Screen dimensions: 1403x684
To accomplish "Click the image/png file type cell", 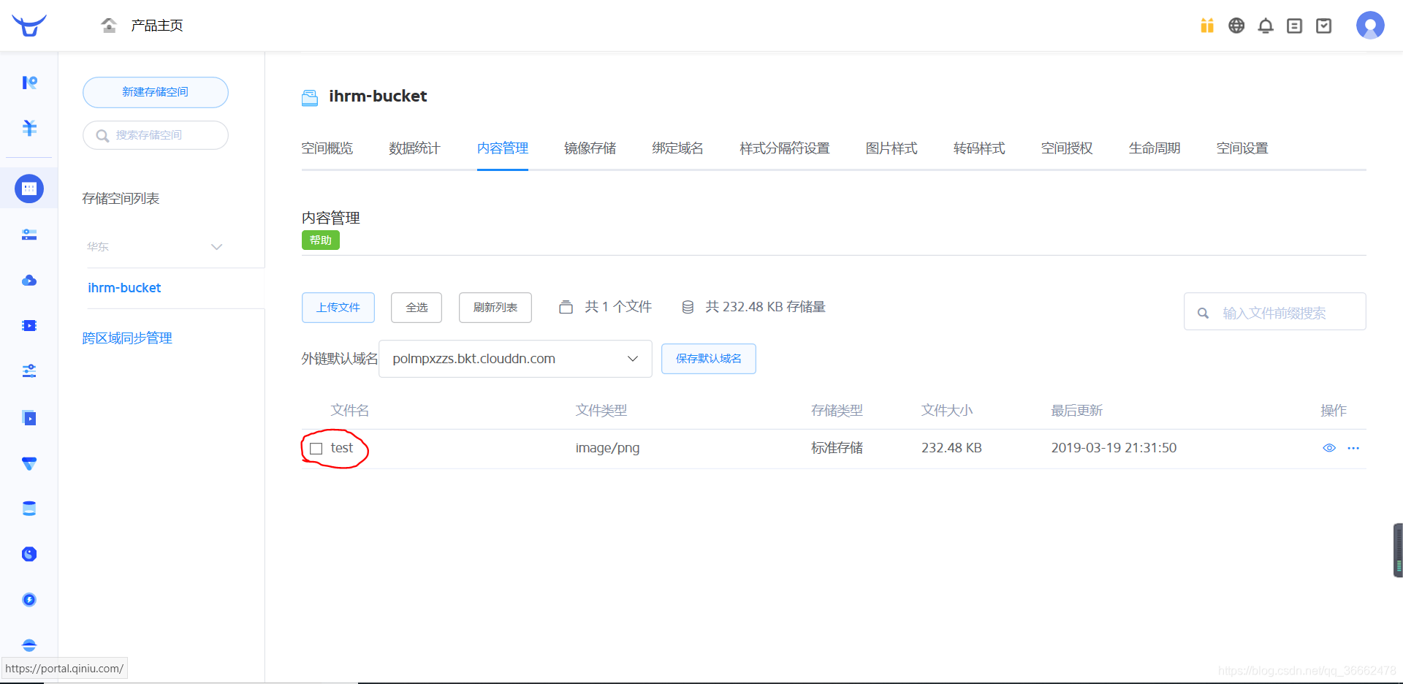I will (607, 448).
